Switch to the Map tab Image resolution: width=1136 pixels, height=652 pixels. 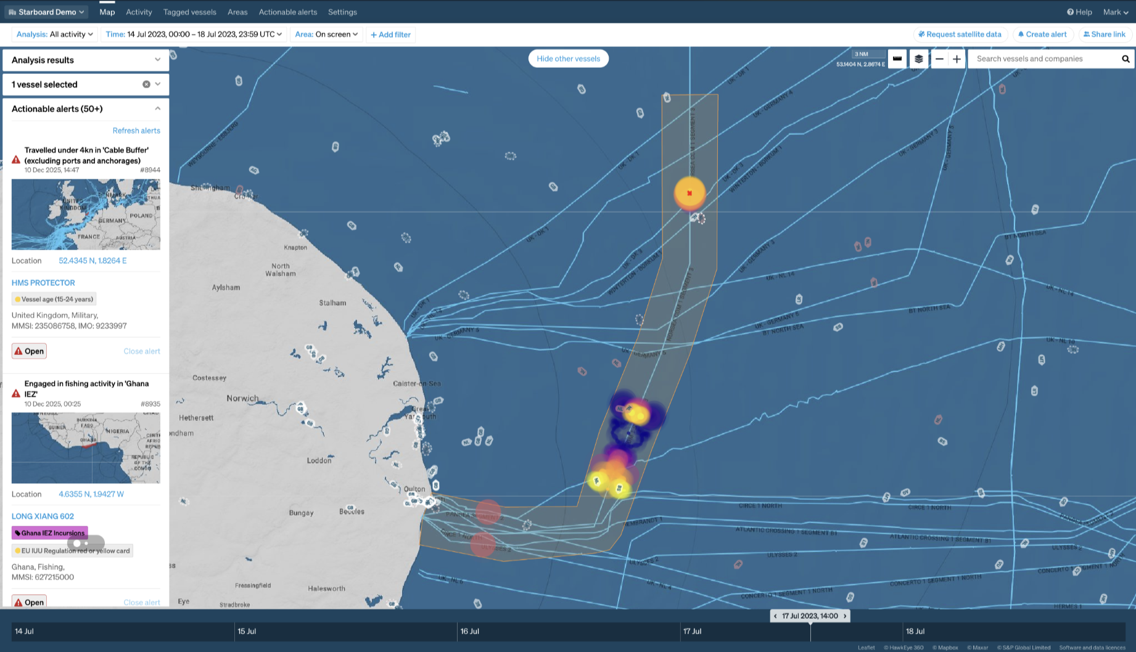[x=107, y=12]
